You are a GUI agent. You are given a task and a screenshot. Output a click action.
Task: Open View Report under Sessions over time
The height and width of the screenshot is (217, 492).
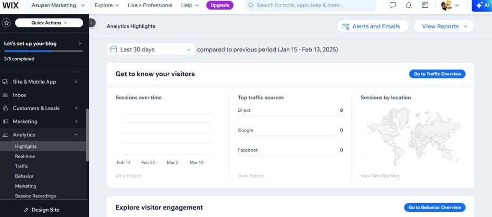[128, 176]
